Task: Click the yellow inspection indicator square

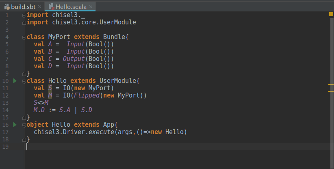Action: pyautogui.click(x=331, y=14)
